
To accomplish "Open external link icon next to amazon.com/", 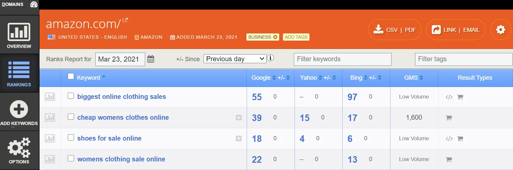I will pos(125,20).
